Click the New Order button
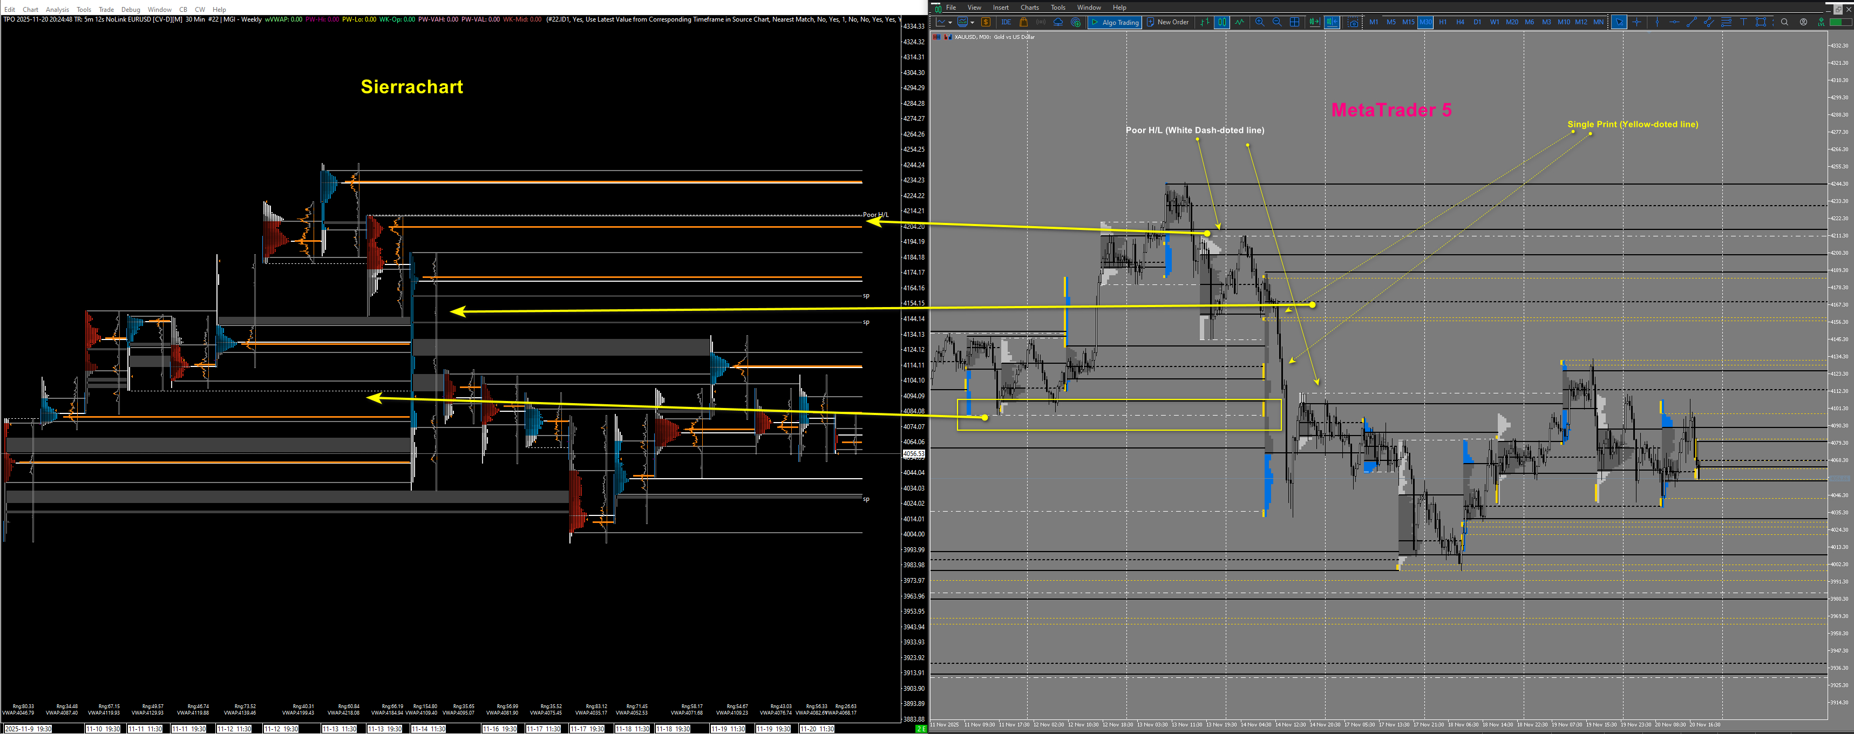Screen dimensions: 1854x734 1167,22
